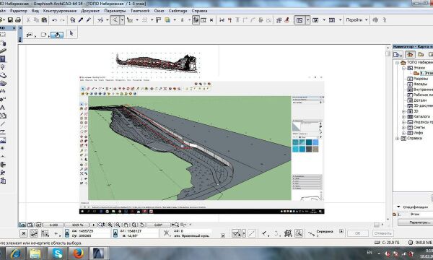
Task: Open Skype from the Windows taskbar
Action: [x=58, y=253]
